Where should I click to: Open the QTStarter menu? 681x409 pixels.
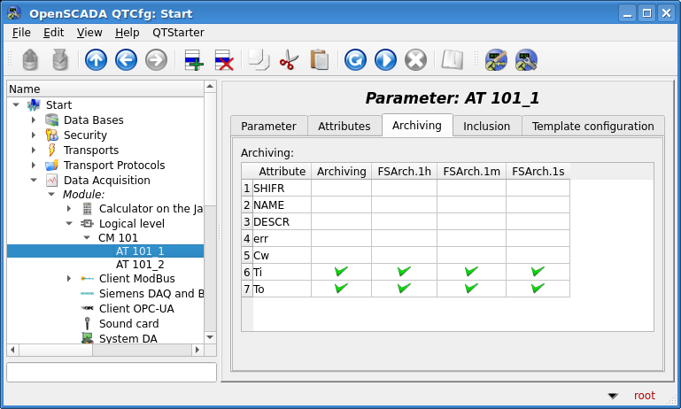point(178,32)
